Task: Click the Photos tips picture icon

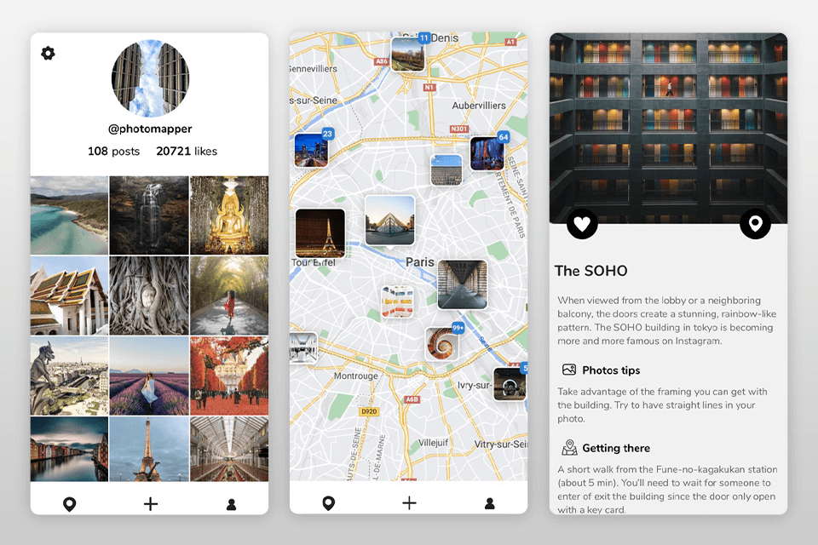Action: click(x=568, y=370)
